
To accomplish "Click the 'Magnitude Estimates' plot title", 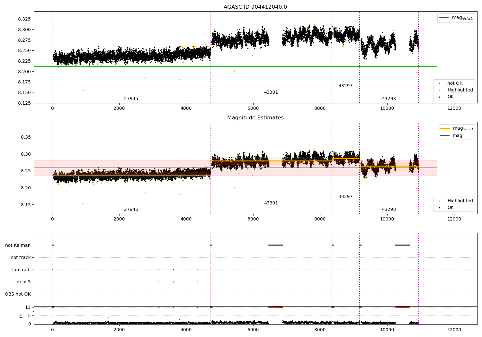I will (x=255, y=118).
